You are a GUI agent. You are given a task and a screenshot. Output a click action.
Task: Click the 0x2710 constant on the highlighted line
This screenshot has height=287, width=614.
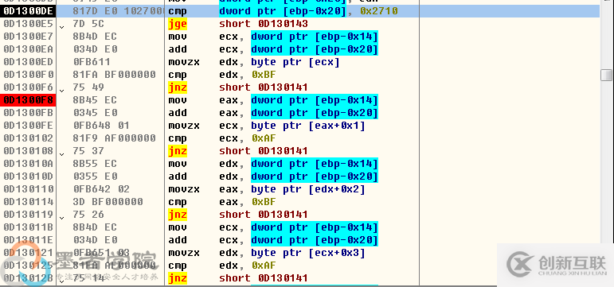pos(378,11)
